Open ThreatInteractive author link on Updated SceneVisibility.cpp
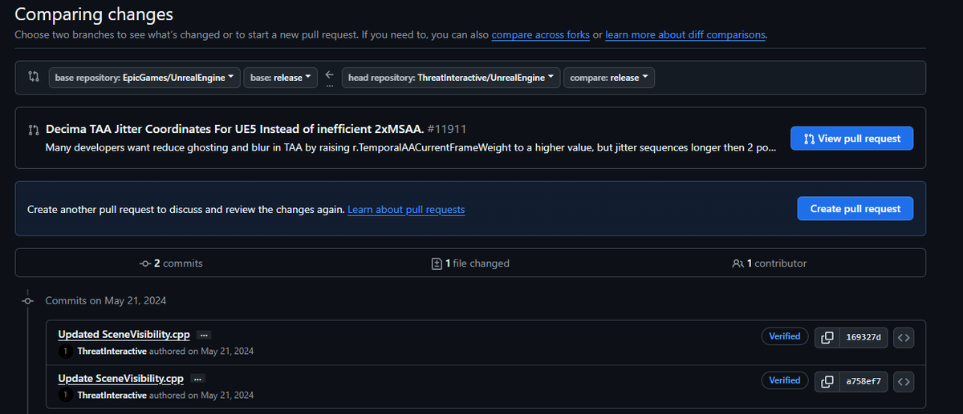Screen dimensions: 963x414 coord(112,352)
